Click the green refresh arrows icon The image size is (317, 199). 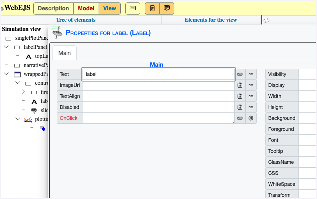[x=267, y=20]
